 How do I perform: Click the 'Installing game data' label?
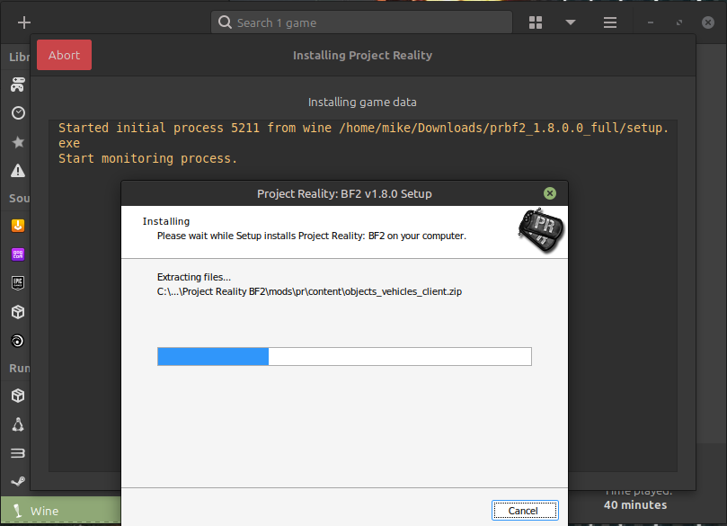362,102
